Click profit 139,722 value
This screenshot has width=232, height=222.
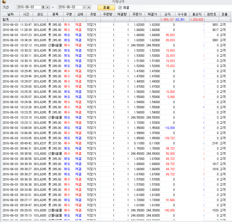click(x=170, y=138)
